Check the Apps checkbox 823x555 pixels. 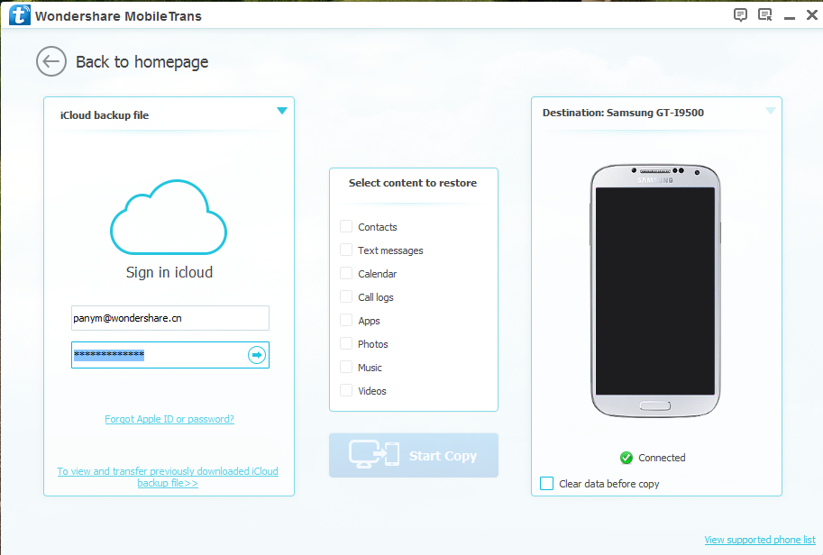[346, 320]
